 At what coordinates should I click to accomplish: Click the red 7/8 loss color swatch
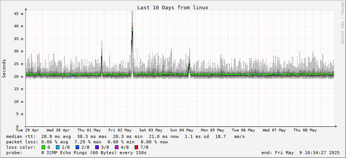click(136, 147)
